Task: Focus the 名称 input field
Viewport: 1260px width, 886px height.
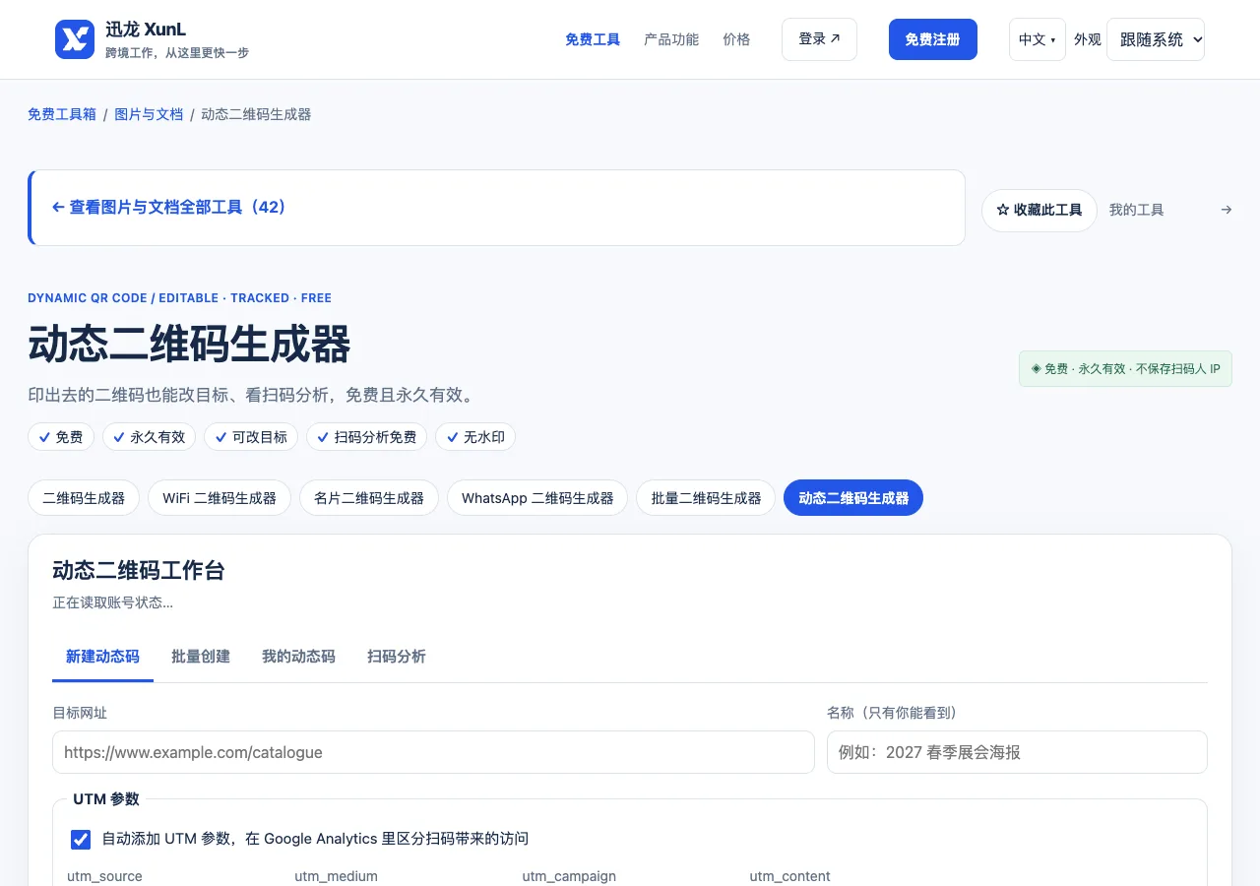Action: (x=1017, y=752)
